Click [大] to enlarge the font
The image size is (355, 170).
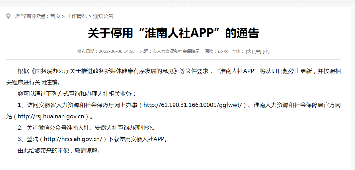(249, 51)
